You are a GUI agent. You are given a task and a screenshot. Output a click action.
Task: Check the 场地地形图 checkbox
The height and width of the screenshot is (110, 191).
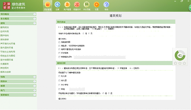(x=59, y=42)
